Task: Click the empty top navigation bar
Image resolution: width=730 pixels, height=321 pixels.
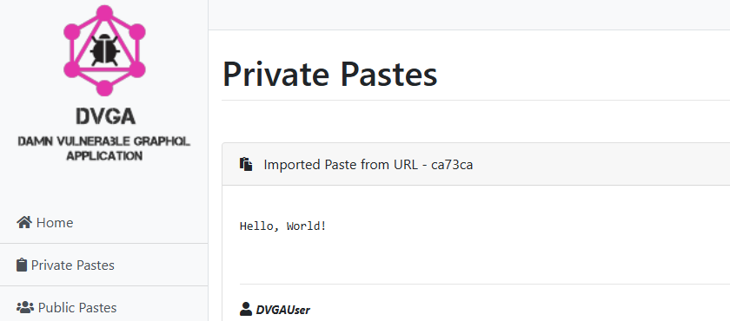Action: [469, 15]
